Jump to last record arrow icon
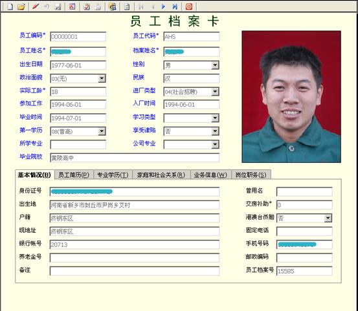The width and height of the screenshot is (358, 311). 175,6
